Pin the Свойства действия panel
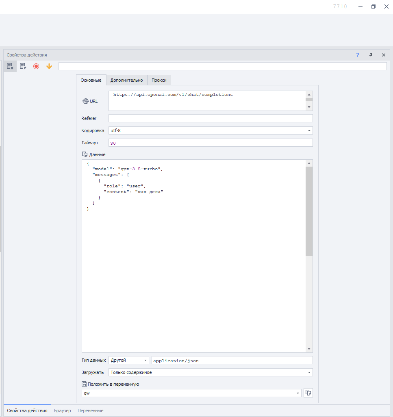Viewport: 393px width, 417px height. (371, 55)
